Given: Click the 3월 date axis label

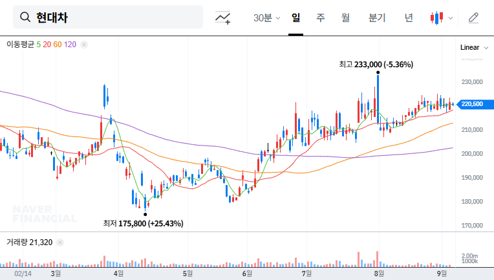Looking at the screenshot, I should (x=56, y=274).
